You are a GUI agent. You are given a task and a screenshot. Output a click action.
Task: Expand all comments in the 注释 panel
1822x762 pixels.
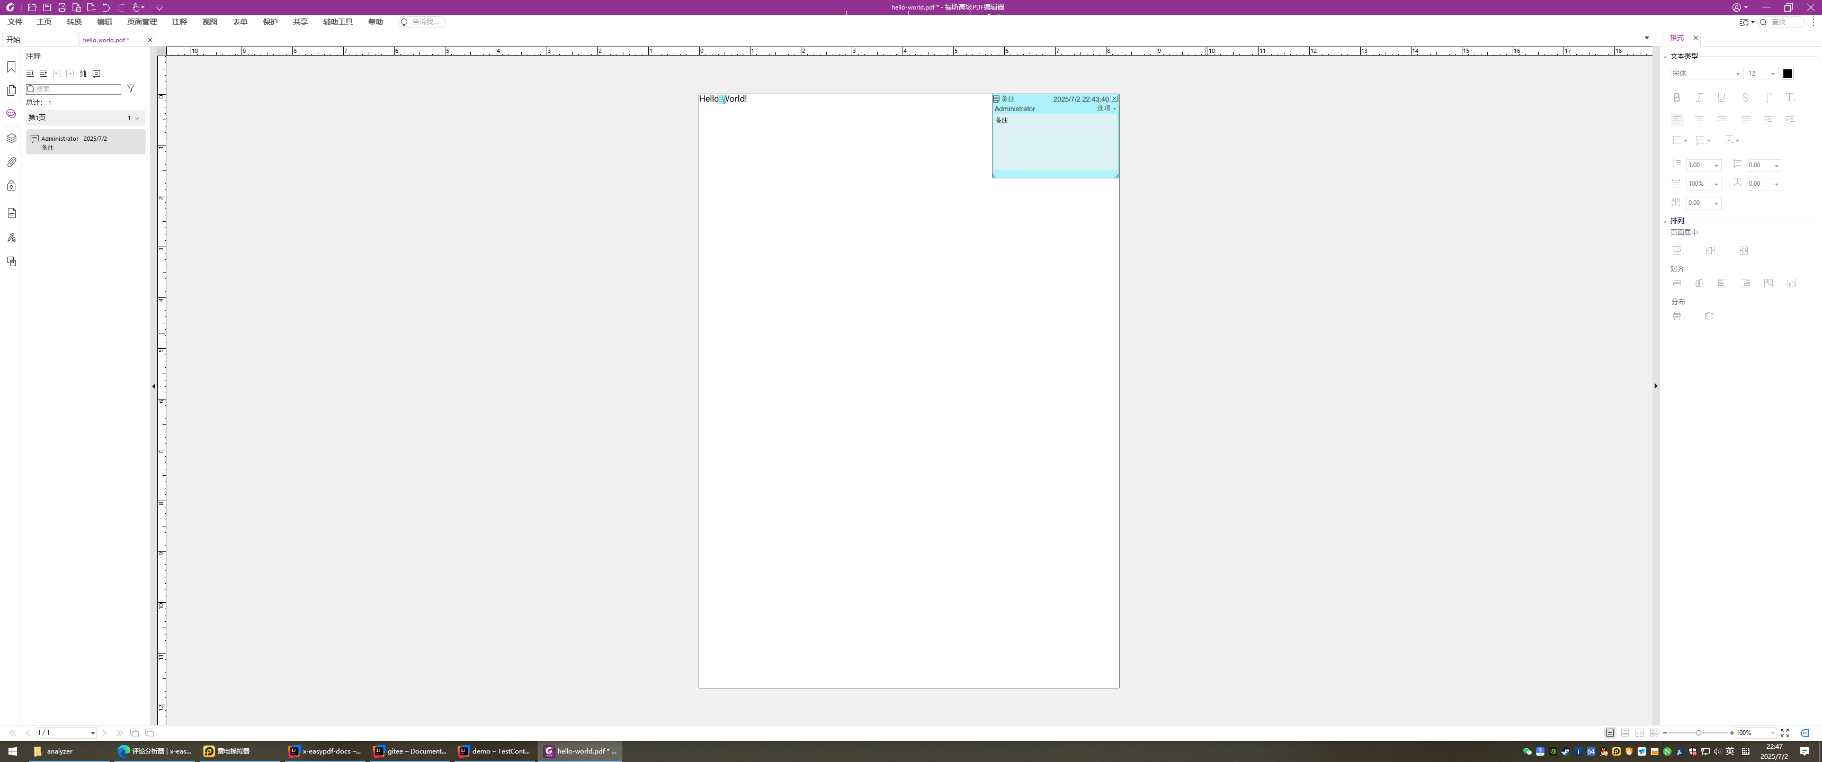[x=30, y=74]
